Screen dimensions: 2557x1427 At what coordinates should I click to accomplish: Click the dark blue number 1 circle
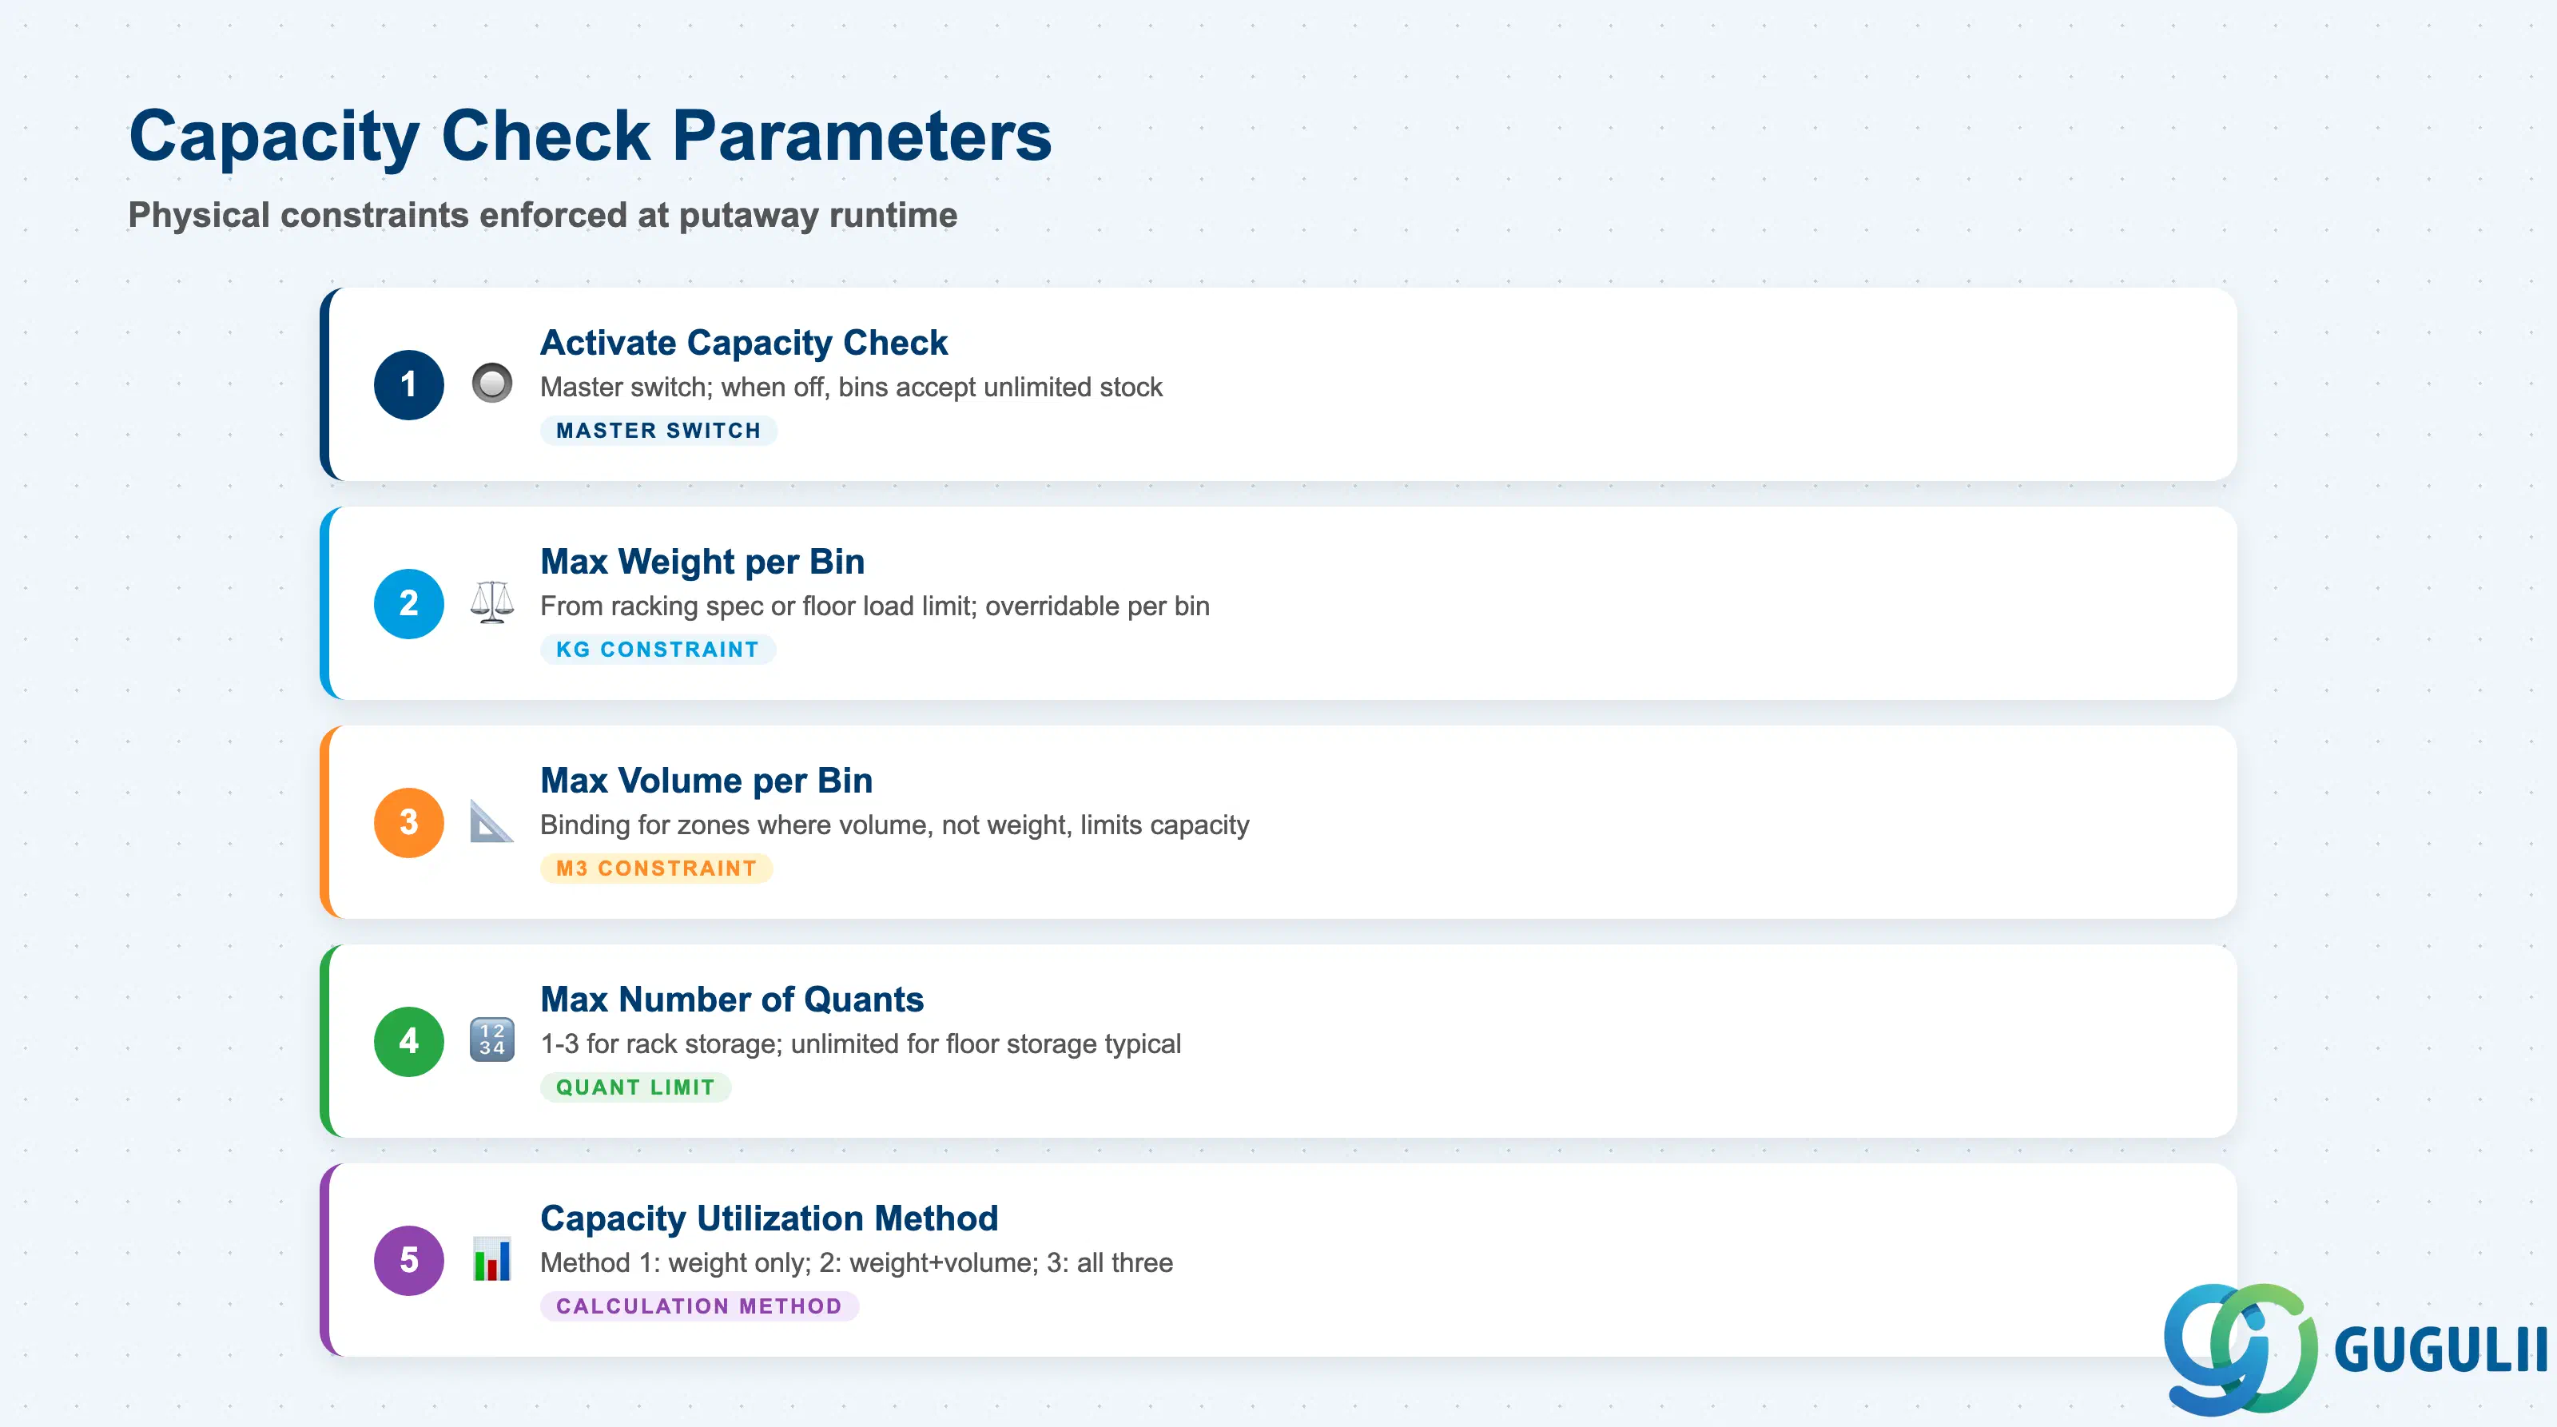point(409,385)
